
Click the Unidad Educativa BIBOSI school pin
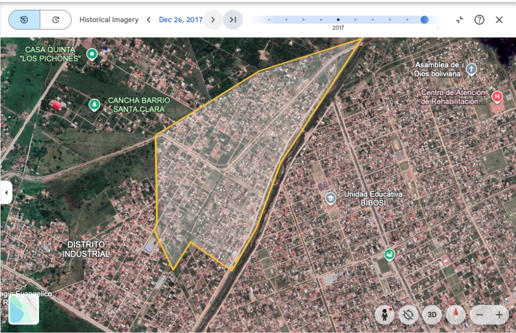tap(330, 198)
